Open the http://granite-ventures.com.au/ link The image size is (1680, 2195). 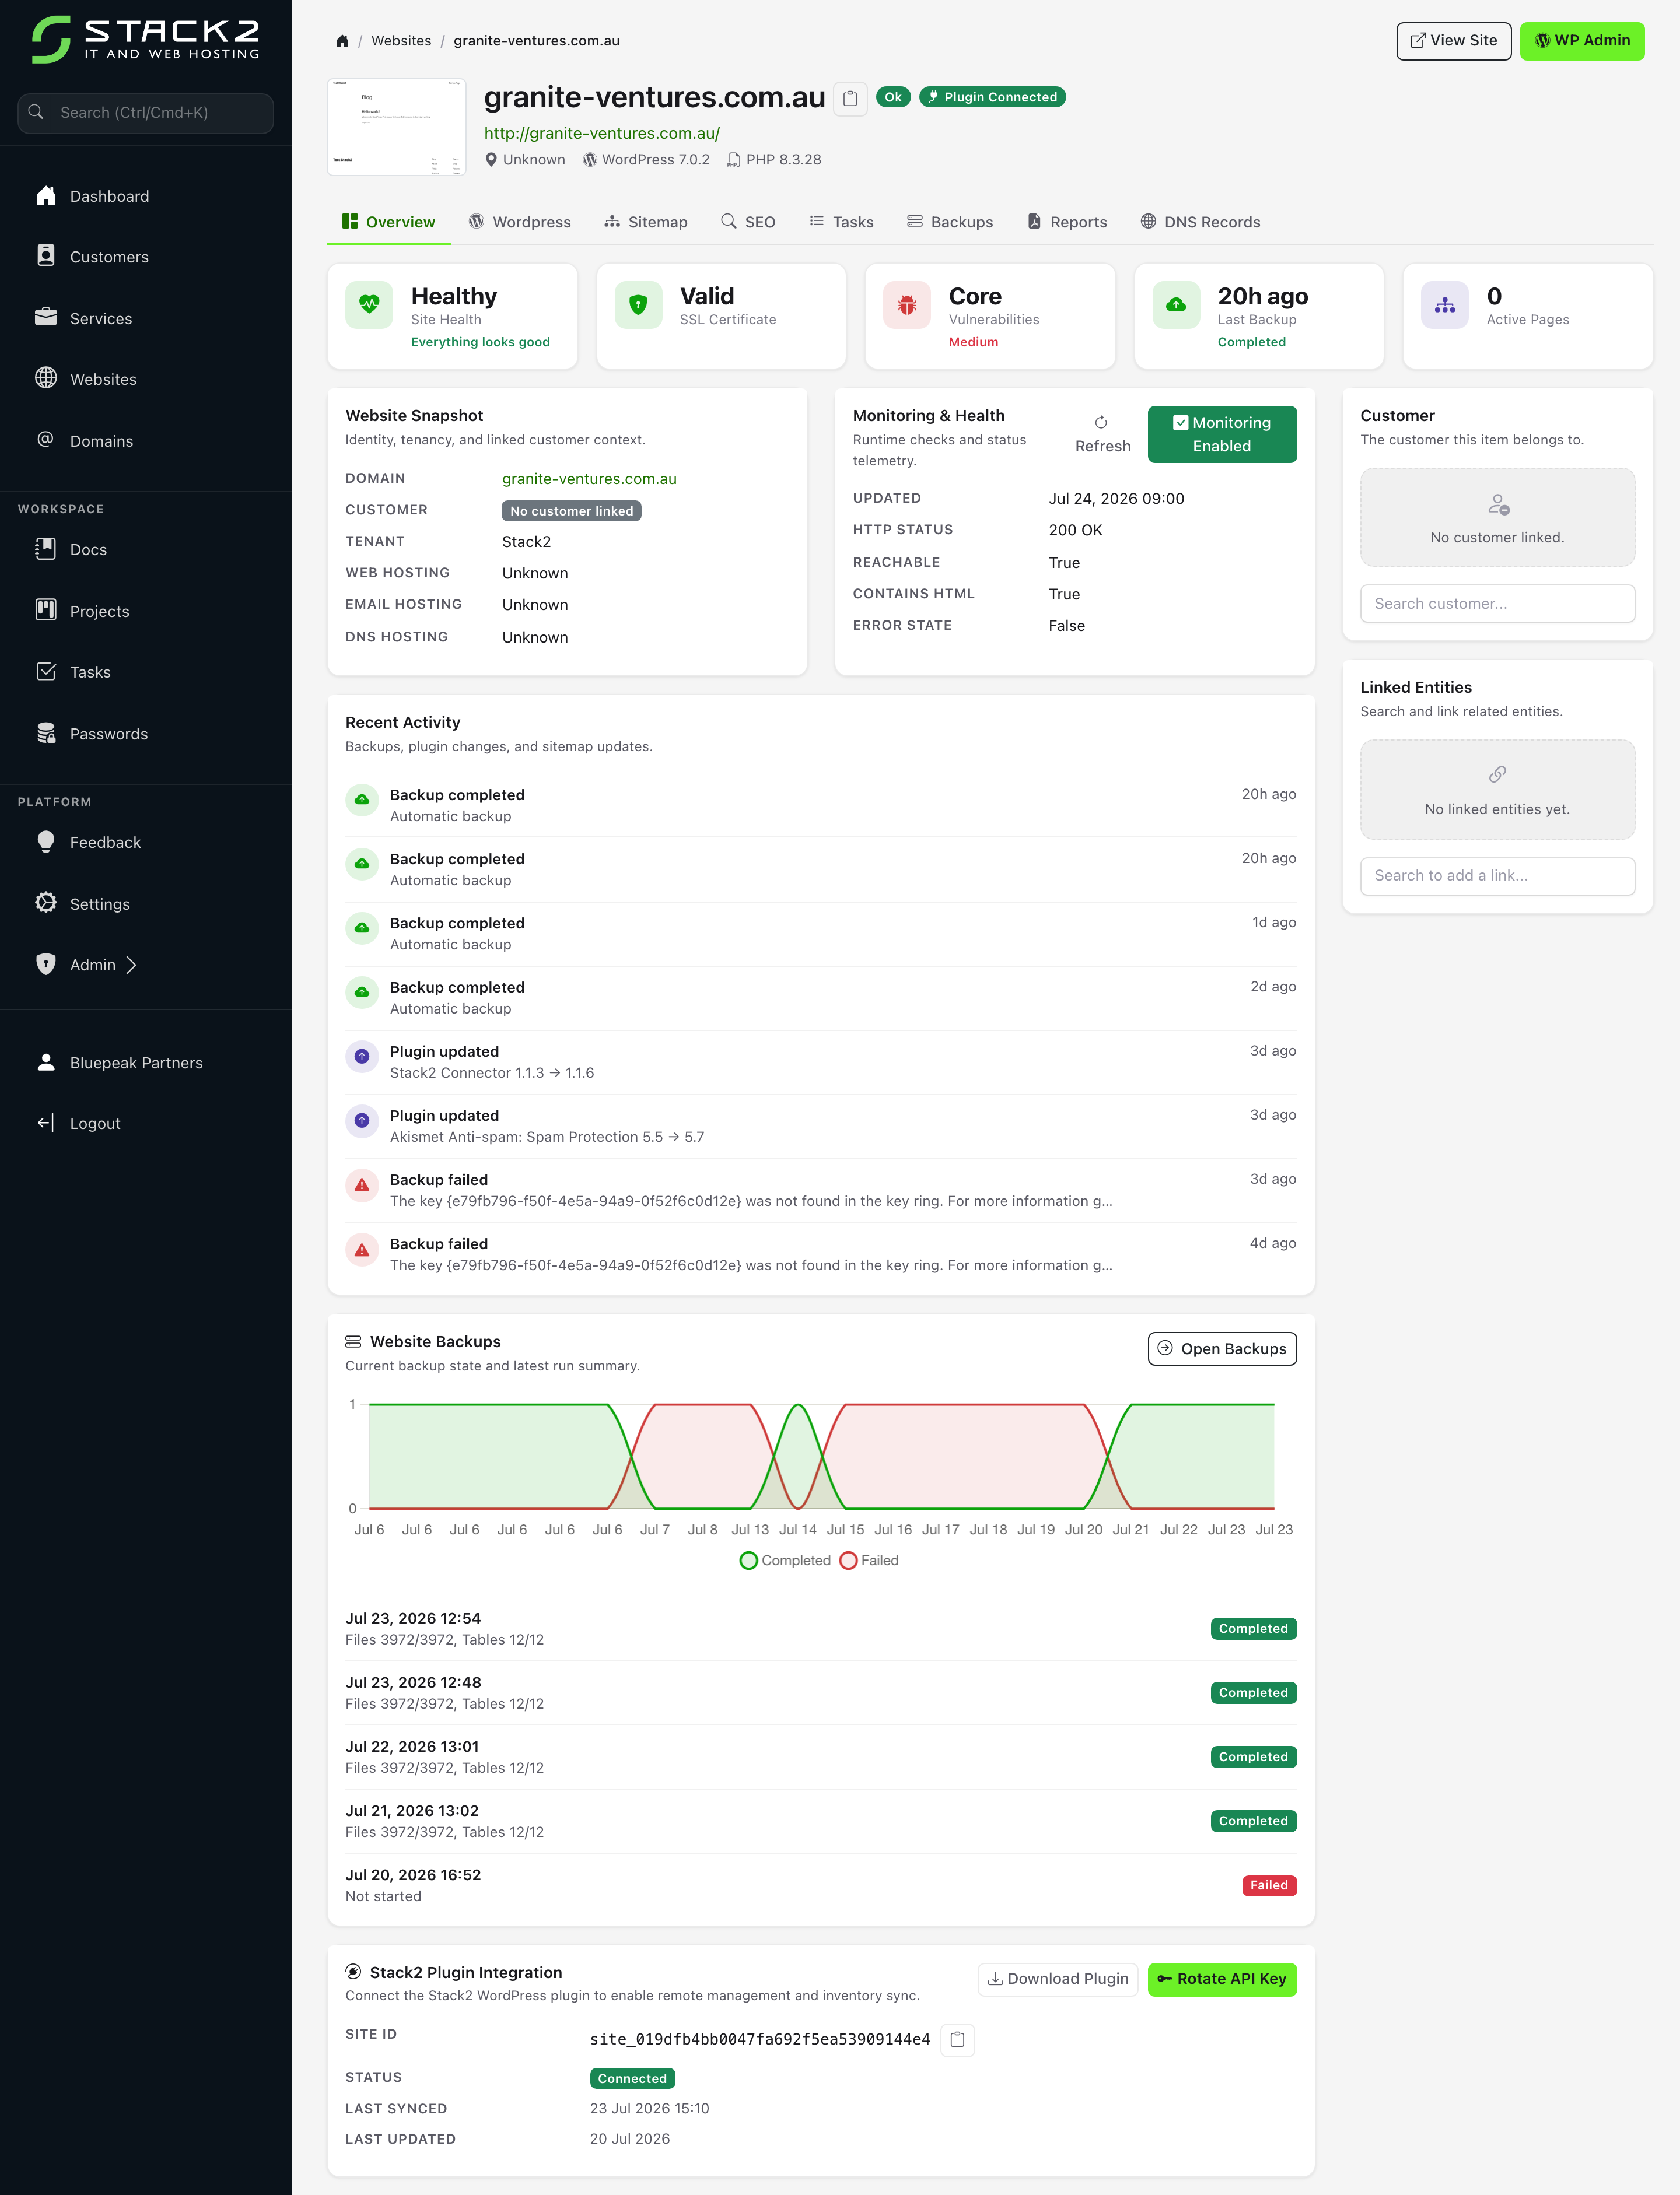[602, 133]
